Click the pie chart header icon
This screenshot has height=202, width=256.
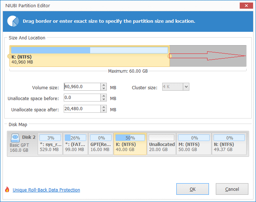pyautogui.click(x=13, y=21)
